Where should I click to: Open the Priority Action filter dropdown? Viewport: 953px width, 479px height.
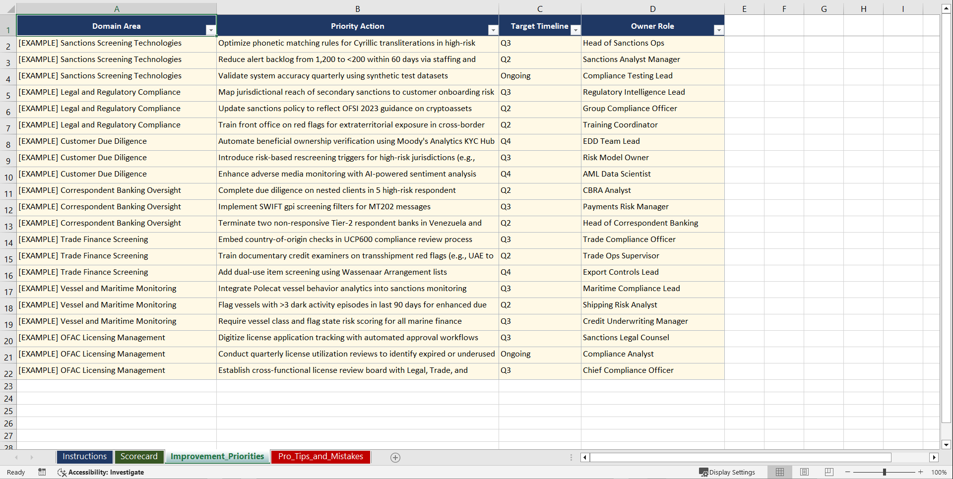493,30
